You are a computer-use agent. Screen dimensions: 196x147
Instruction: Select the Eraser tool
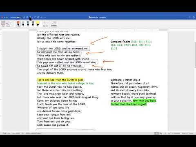tap(8, 24)
